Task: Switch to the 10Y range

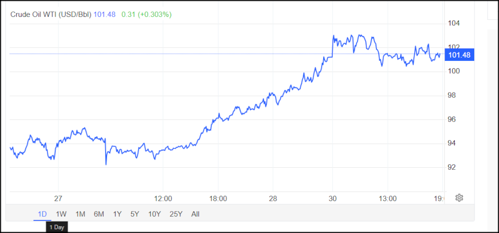Action: tap(154, 214)
